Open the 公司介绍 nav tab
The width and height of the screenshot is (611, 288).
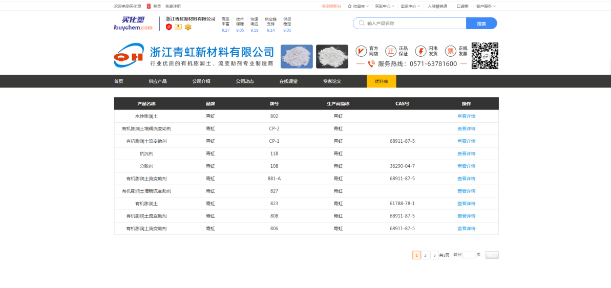[x=201, y=81]
